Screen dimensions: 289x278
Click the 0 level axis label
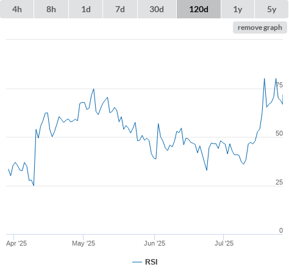click(281, 230)
